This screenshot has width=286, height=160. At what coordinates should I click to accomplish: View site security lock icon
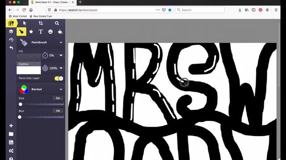[55, 10]
